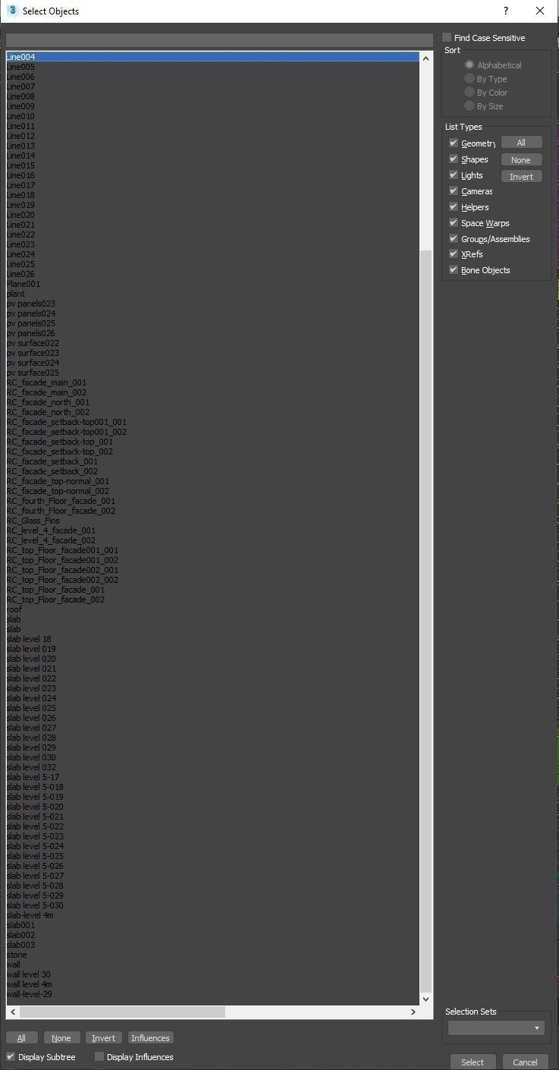
Task: Select By Size sort option
Action: tap(469, 106)
